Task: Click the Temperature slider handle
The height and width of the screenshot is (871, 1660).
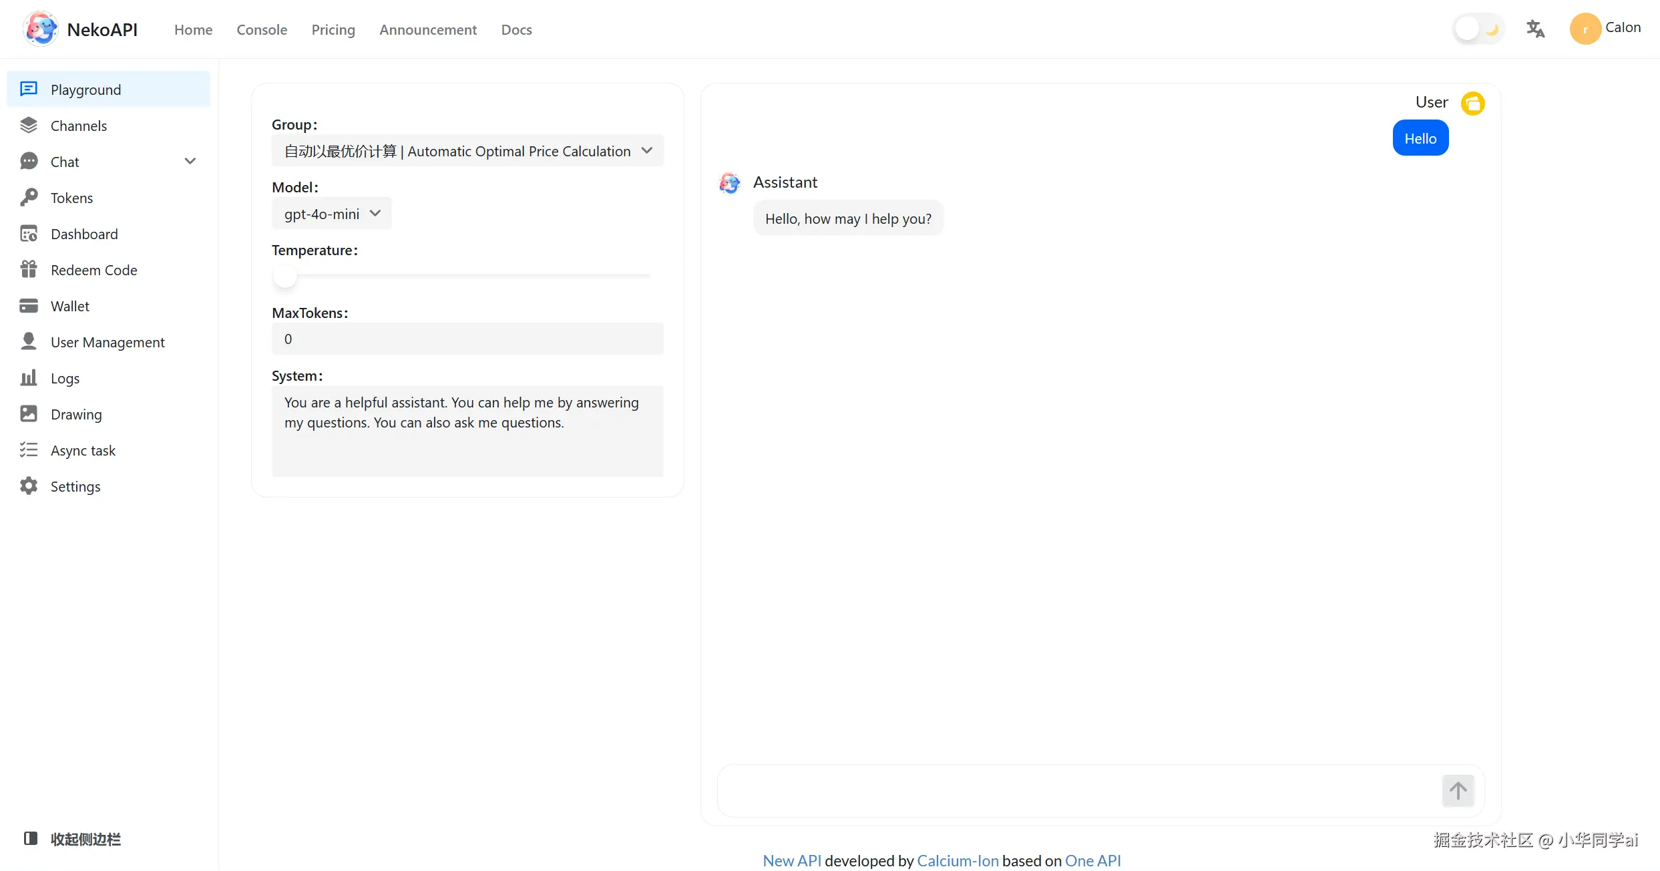Action: [x=285, y=276]
